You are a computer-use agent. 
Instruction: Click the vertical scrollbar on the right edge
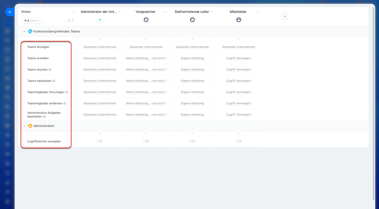(373, 103)
